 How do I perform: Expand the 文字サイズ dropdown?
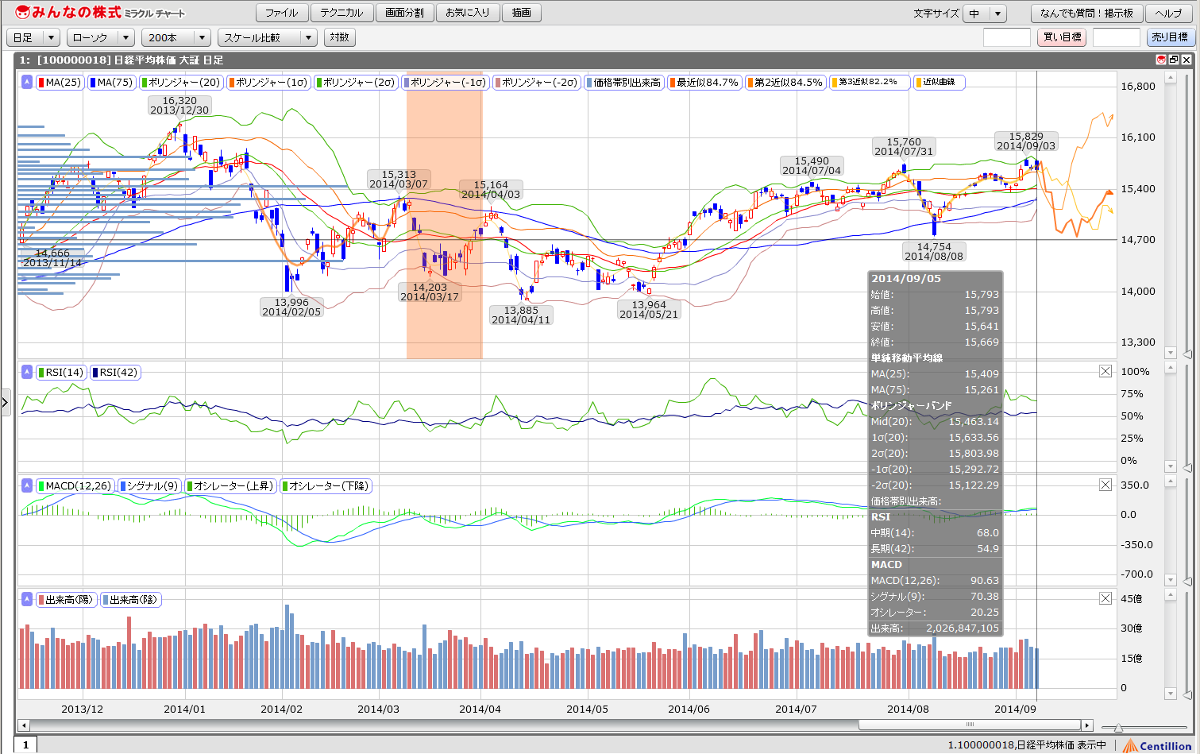(x=985, y=14)
